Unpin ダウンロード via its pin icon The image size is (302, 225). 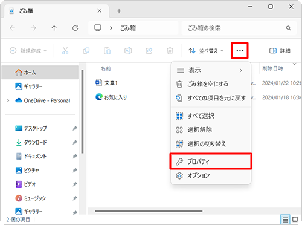tap(75, 142)
